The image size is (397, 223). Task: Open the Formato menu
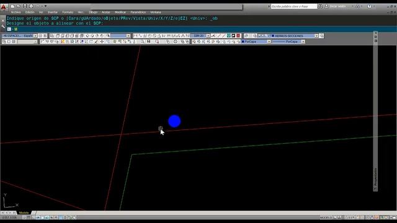coord(68,12)
